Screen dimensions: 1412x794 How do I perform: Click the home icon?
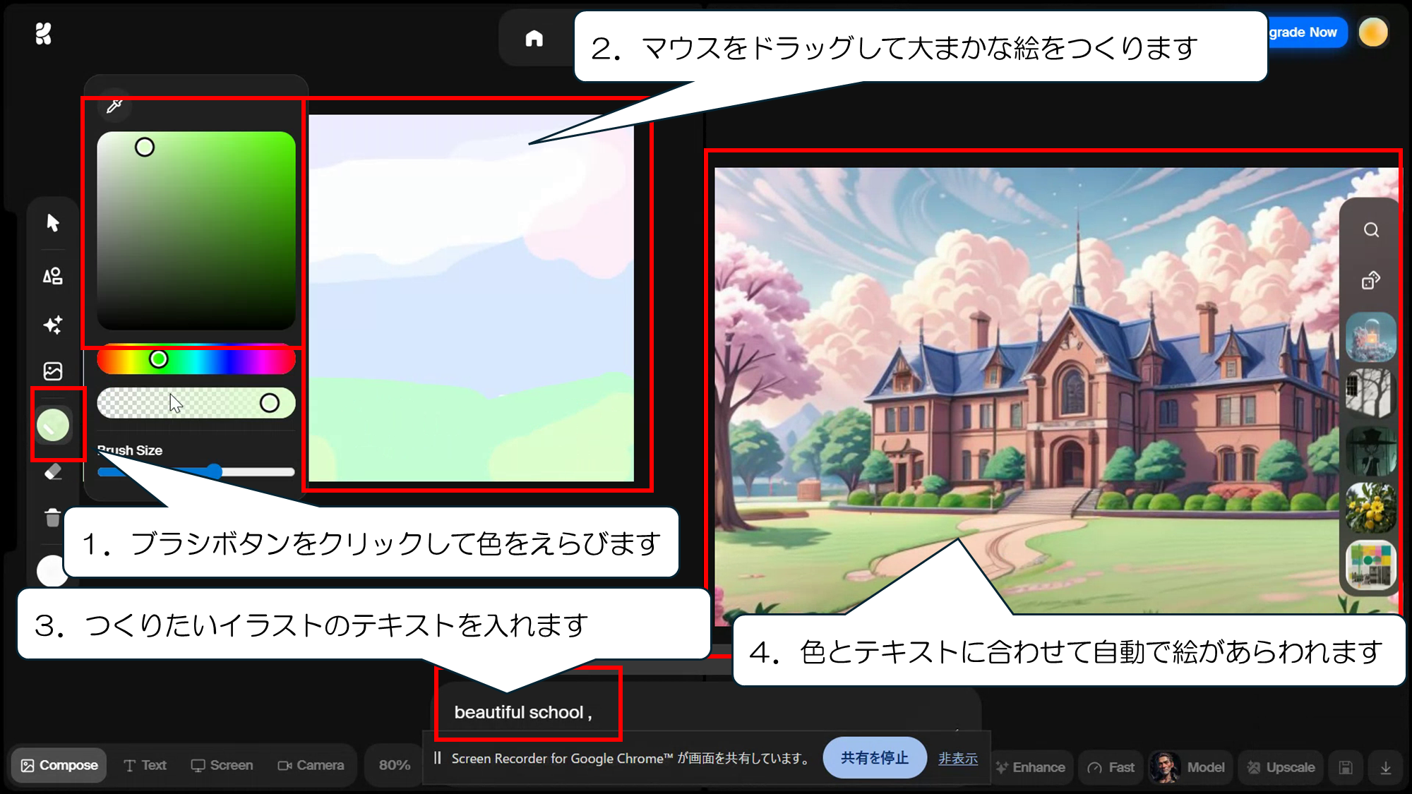534,39
